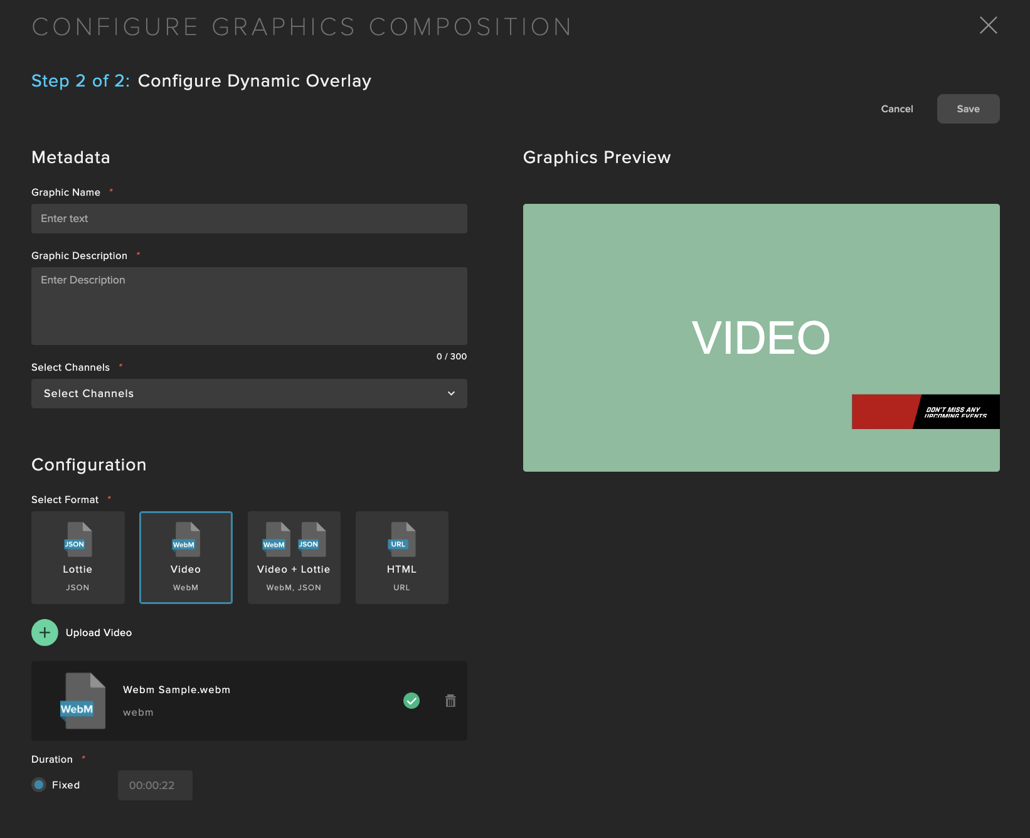Click the green plus Upload Video icon
This screenshot has width=1030, height=838.
[x=45, y=632]
